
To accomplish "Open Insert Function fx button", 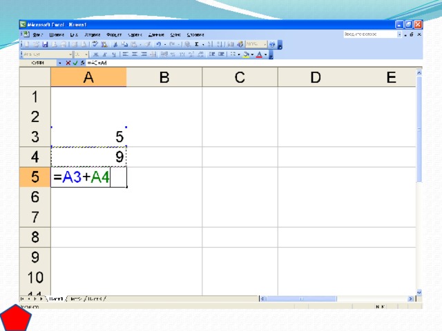I will point(81,63).
